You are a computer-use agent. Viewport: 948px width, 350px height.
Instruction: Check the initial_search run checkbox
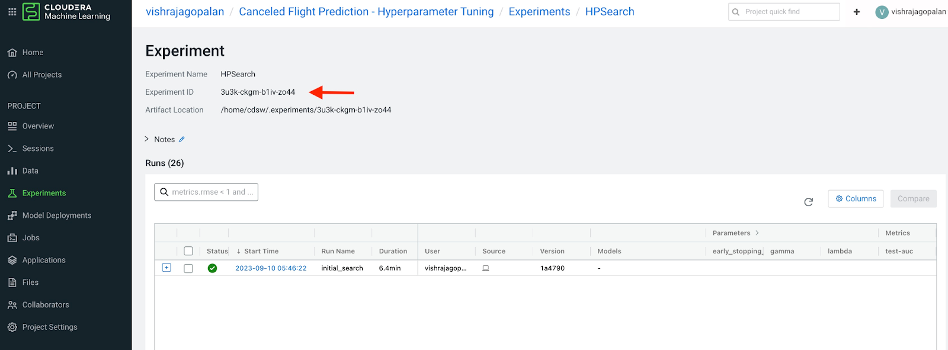(188, 268)
